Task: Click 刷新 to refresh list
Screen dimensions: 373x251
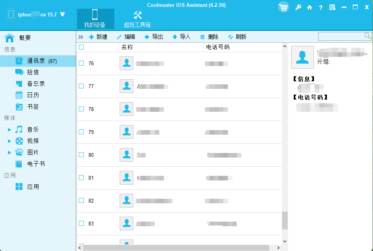Action: click(x=237, y=37)
